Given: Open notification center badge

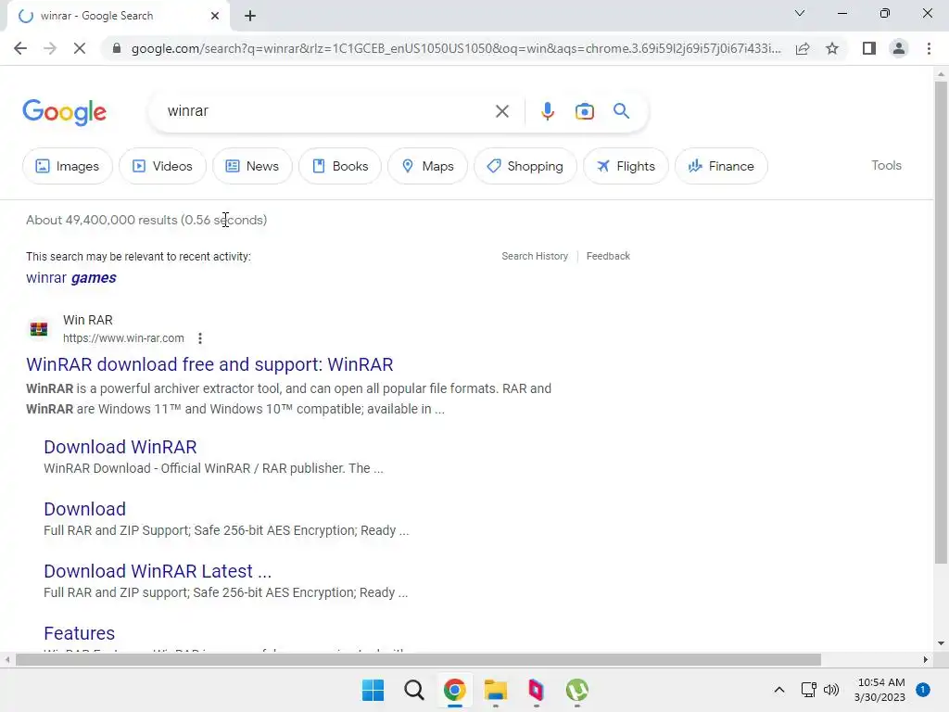Looking at the screenshot, I should pyautogui.click(x=922, y=690).
